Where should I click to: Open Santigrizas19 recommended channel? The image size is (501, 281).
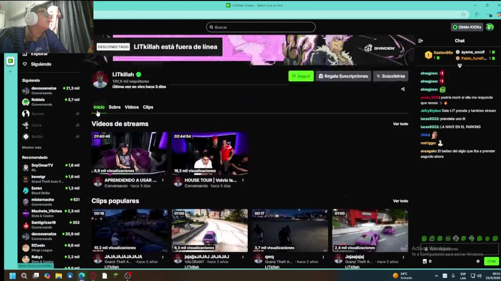point(51,225)
